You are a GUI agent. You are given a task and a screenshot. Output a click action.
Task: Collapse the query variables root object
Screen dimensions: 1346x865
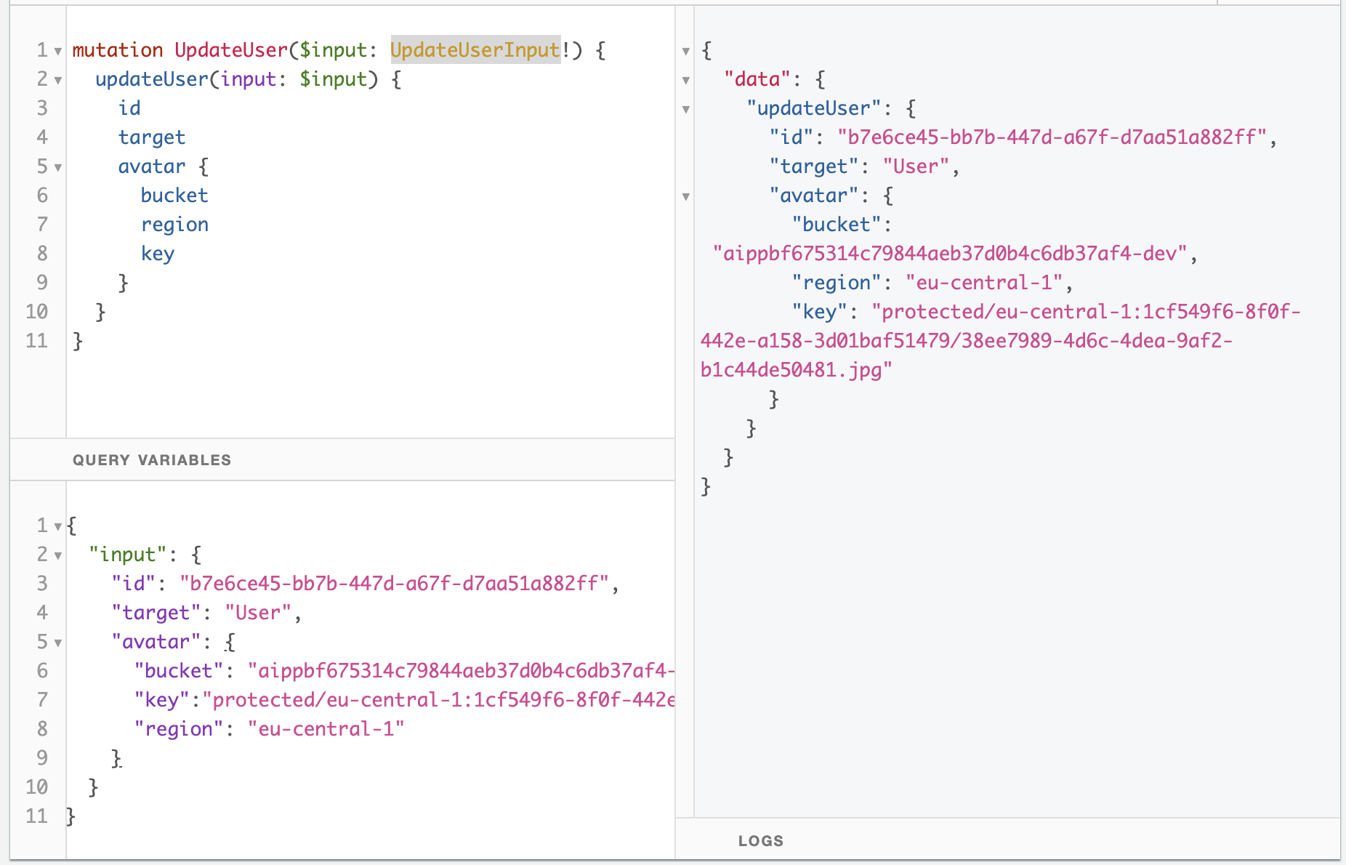(57, 525)
